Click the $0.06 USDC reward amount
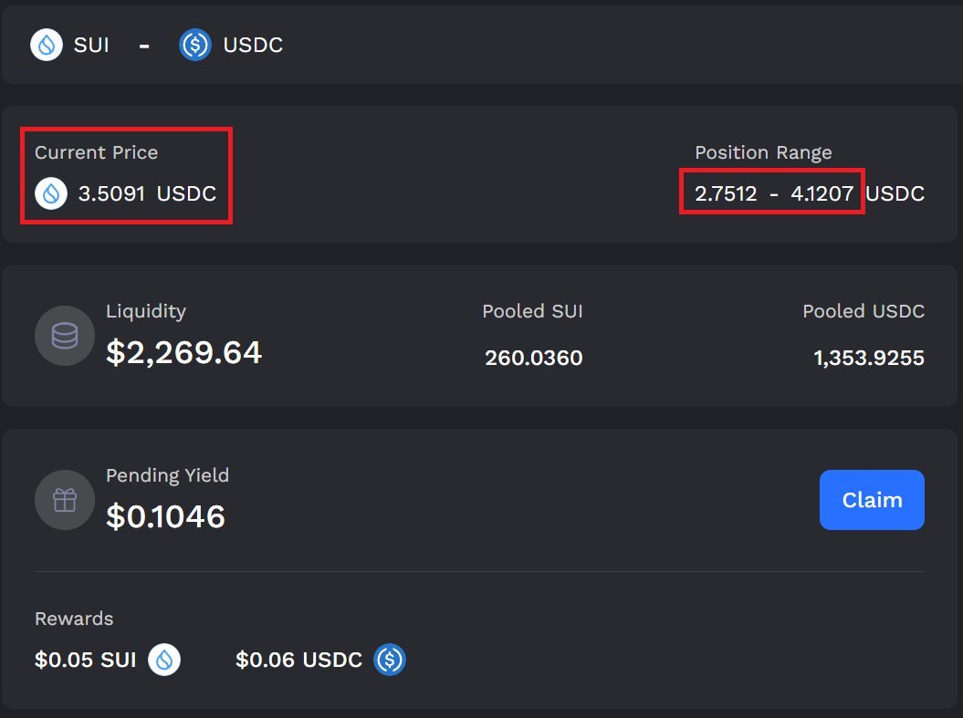This screenshot has width=963, height=718. [x=299, y=660]
